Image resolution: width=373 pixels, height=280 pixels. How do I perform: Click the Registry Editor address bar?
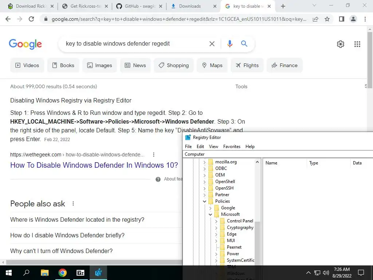click(278, 154)
